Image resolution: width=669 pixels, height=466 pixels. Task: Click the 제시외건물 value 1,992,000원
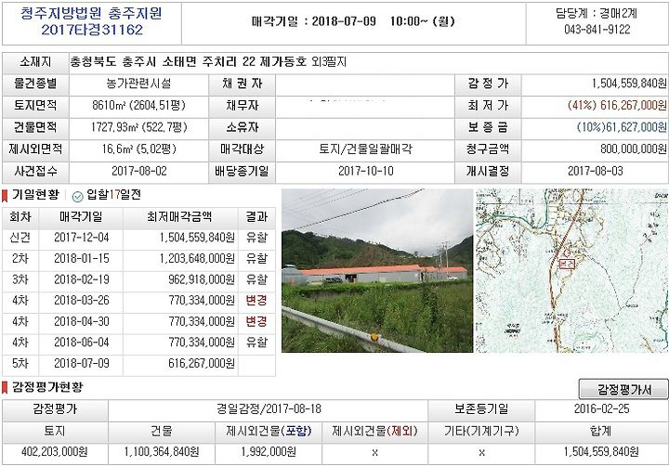click(x=269, y=452)
